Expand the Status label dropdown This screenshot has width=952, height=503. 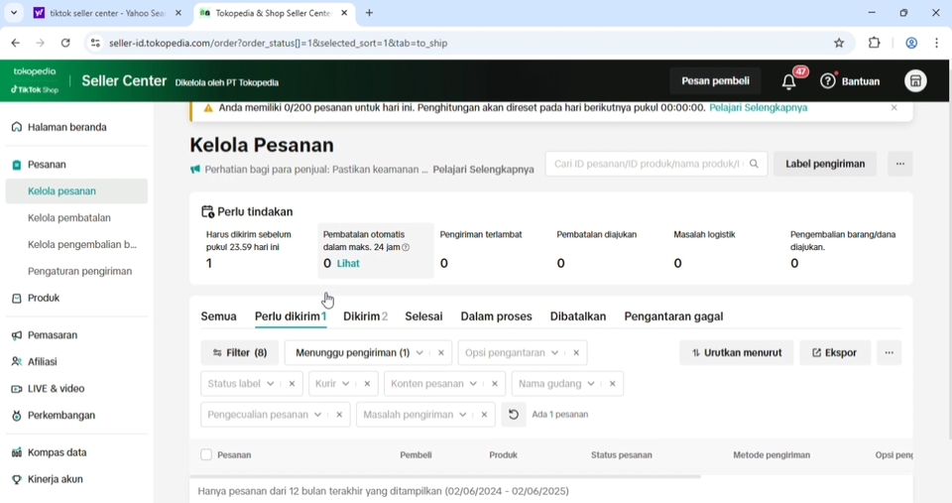click(x=270, y=384)
